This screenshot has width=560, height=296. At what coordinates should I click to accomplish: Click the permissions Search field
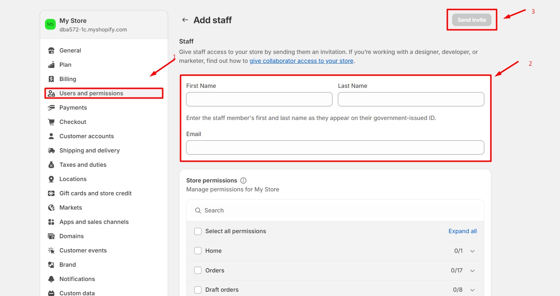click(335, 210)
